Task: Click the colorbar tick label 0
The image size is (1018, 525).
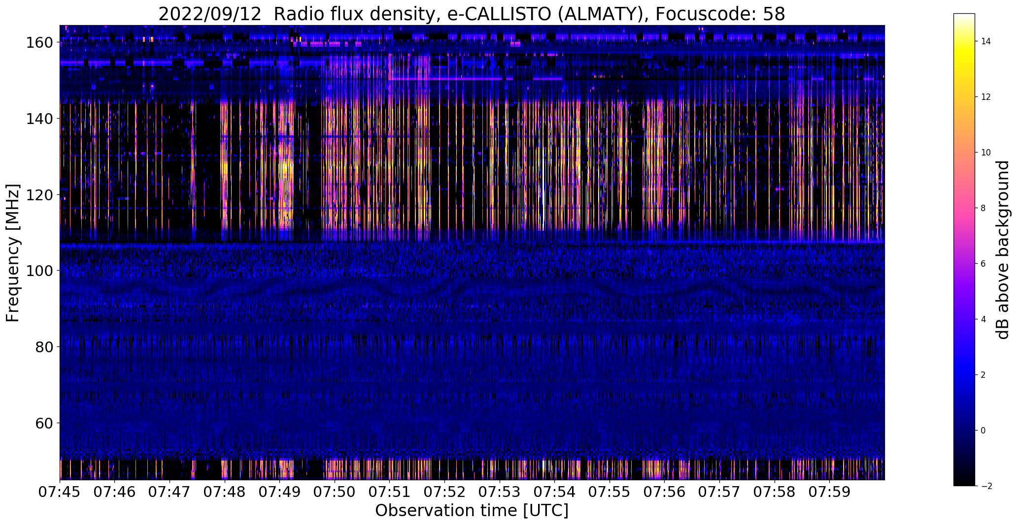Action: (983, 431)
